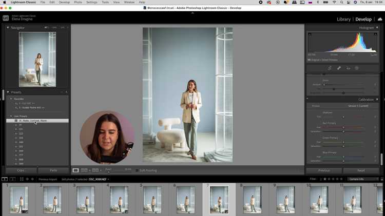The image size is (385, 216).
Task: Open the Photo menu
Action: pyautogui.click(x=78, y=2)
